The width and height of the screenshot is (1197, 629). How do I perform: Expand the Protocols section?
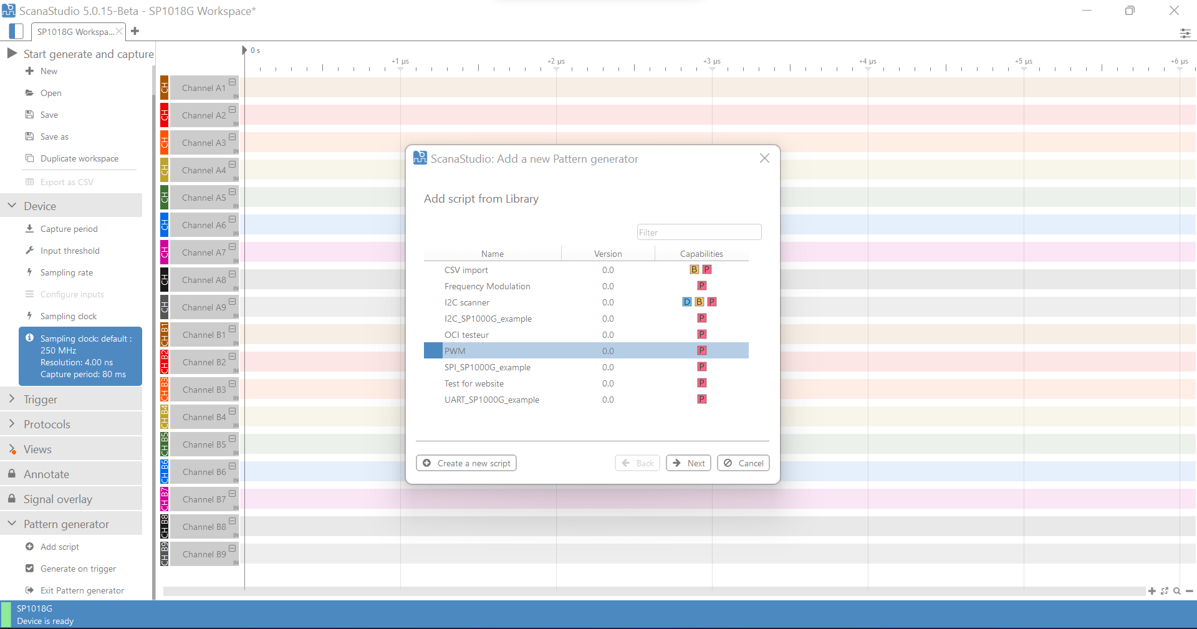pos(12,424)
